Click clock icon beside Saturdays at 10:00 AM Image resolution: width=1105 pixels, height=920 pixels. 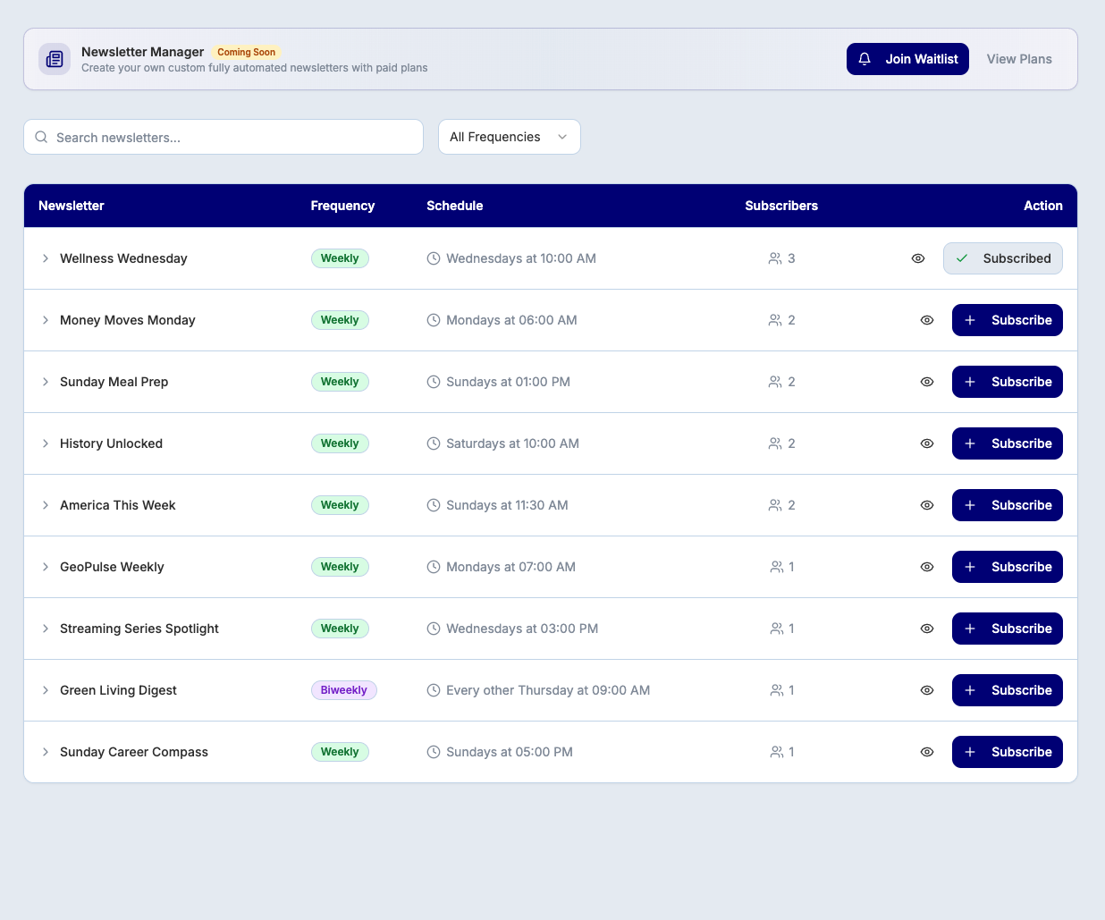click(434, 443)
